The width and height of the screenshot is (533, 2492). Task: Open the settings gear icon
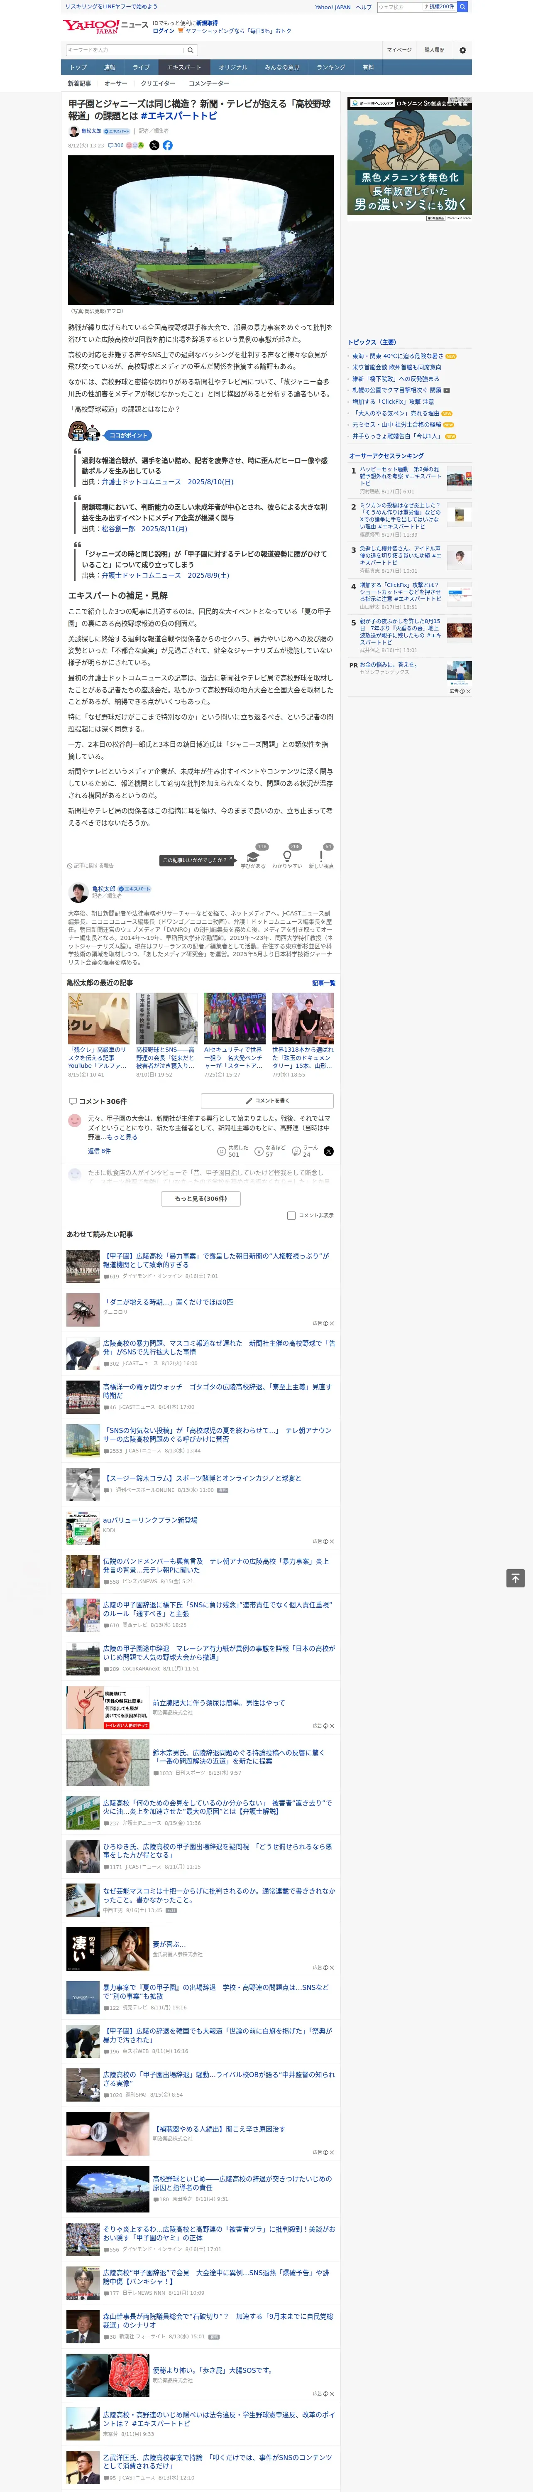tap(462, 50)
